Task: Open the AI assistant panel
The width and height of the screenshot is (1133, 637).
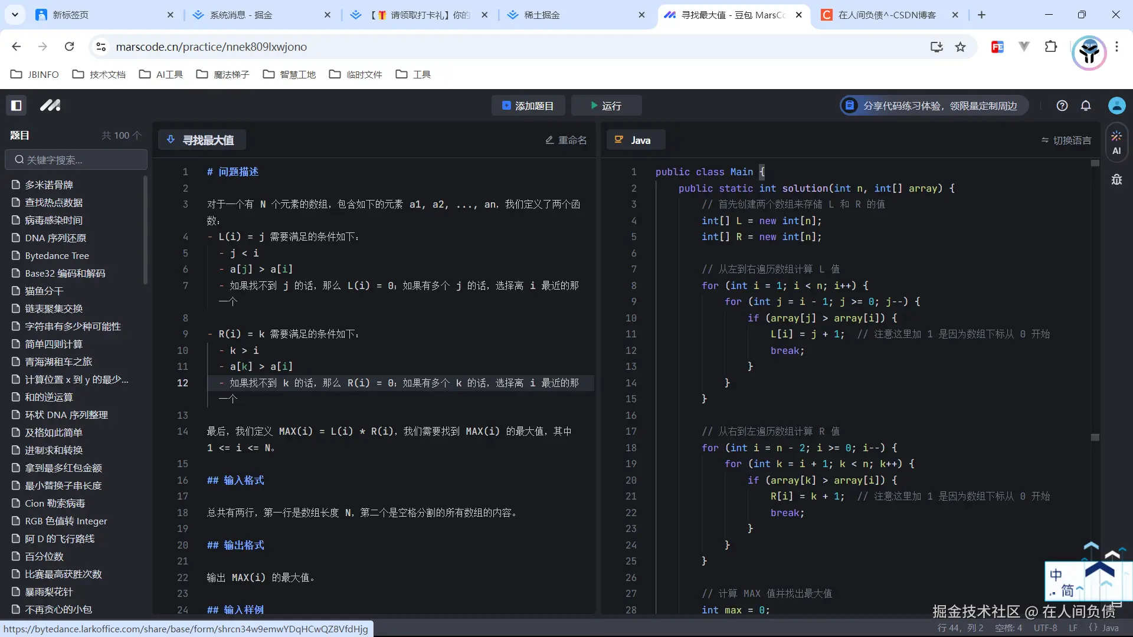Action: [1116, 142]
